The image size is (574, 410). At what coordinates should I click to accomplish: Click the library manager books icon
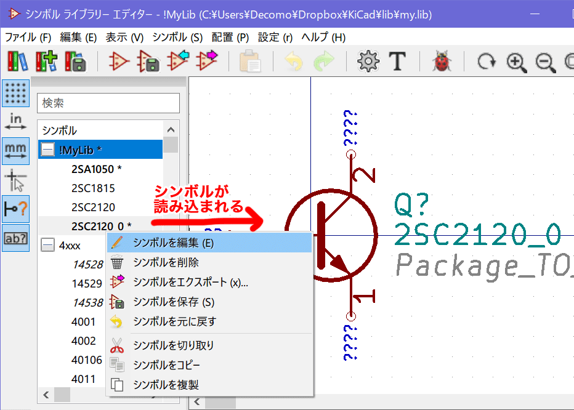tap(18, 61)
